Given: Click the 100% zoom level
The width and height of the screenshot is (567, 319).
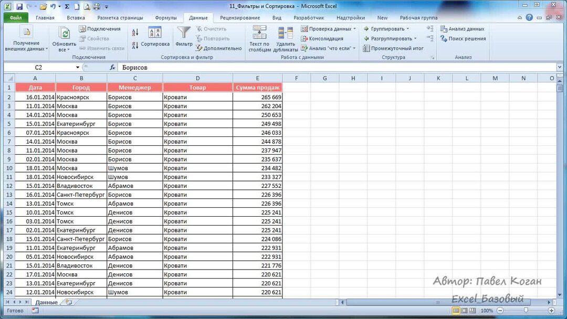Looking at the screenshot, I should coord(486,310).
